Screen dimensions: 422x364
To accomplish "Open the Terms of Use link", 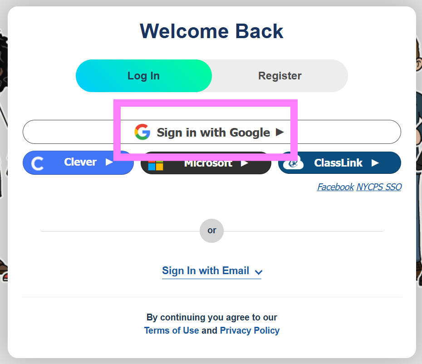I will click(172, 330).
